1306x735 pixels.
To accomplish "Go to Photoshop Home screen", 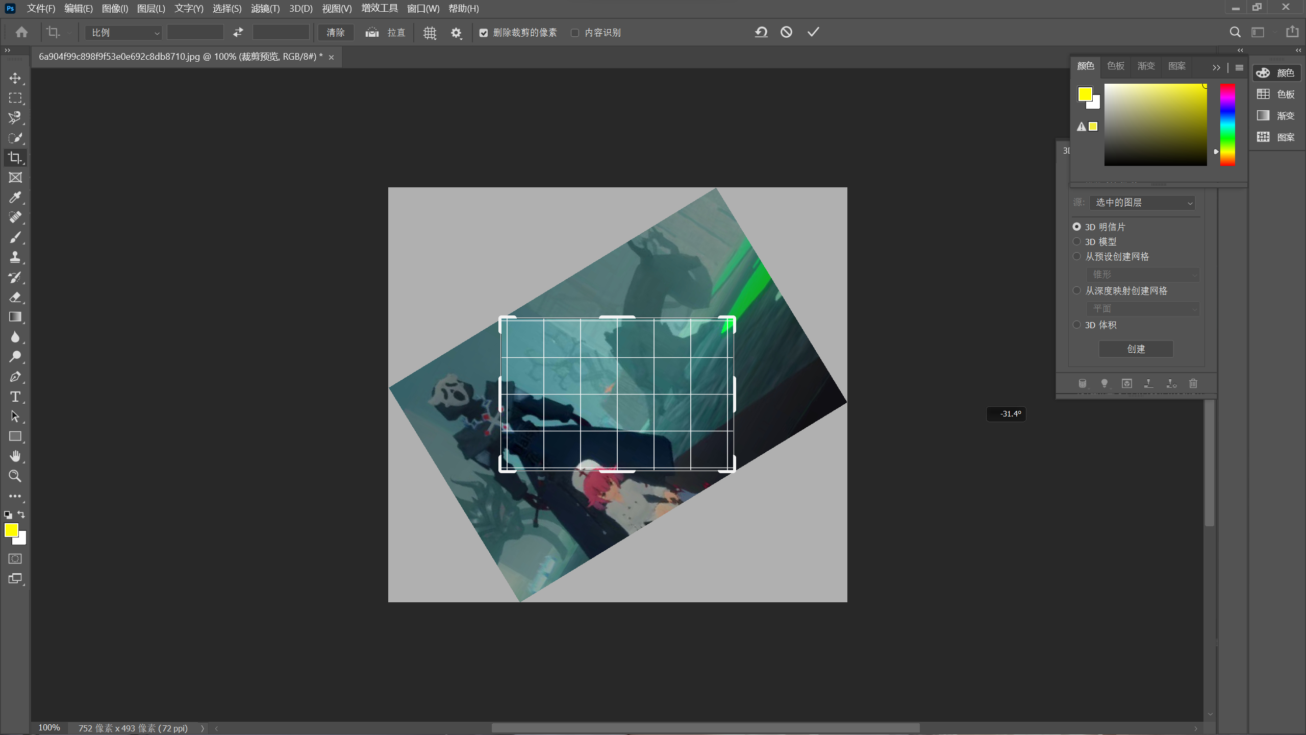I will point(21,33).
